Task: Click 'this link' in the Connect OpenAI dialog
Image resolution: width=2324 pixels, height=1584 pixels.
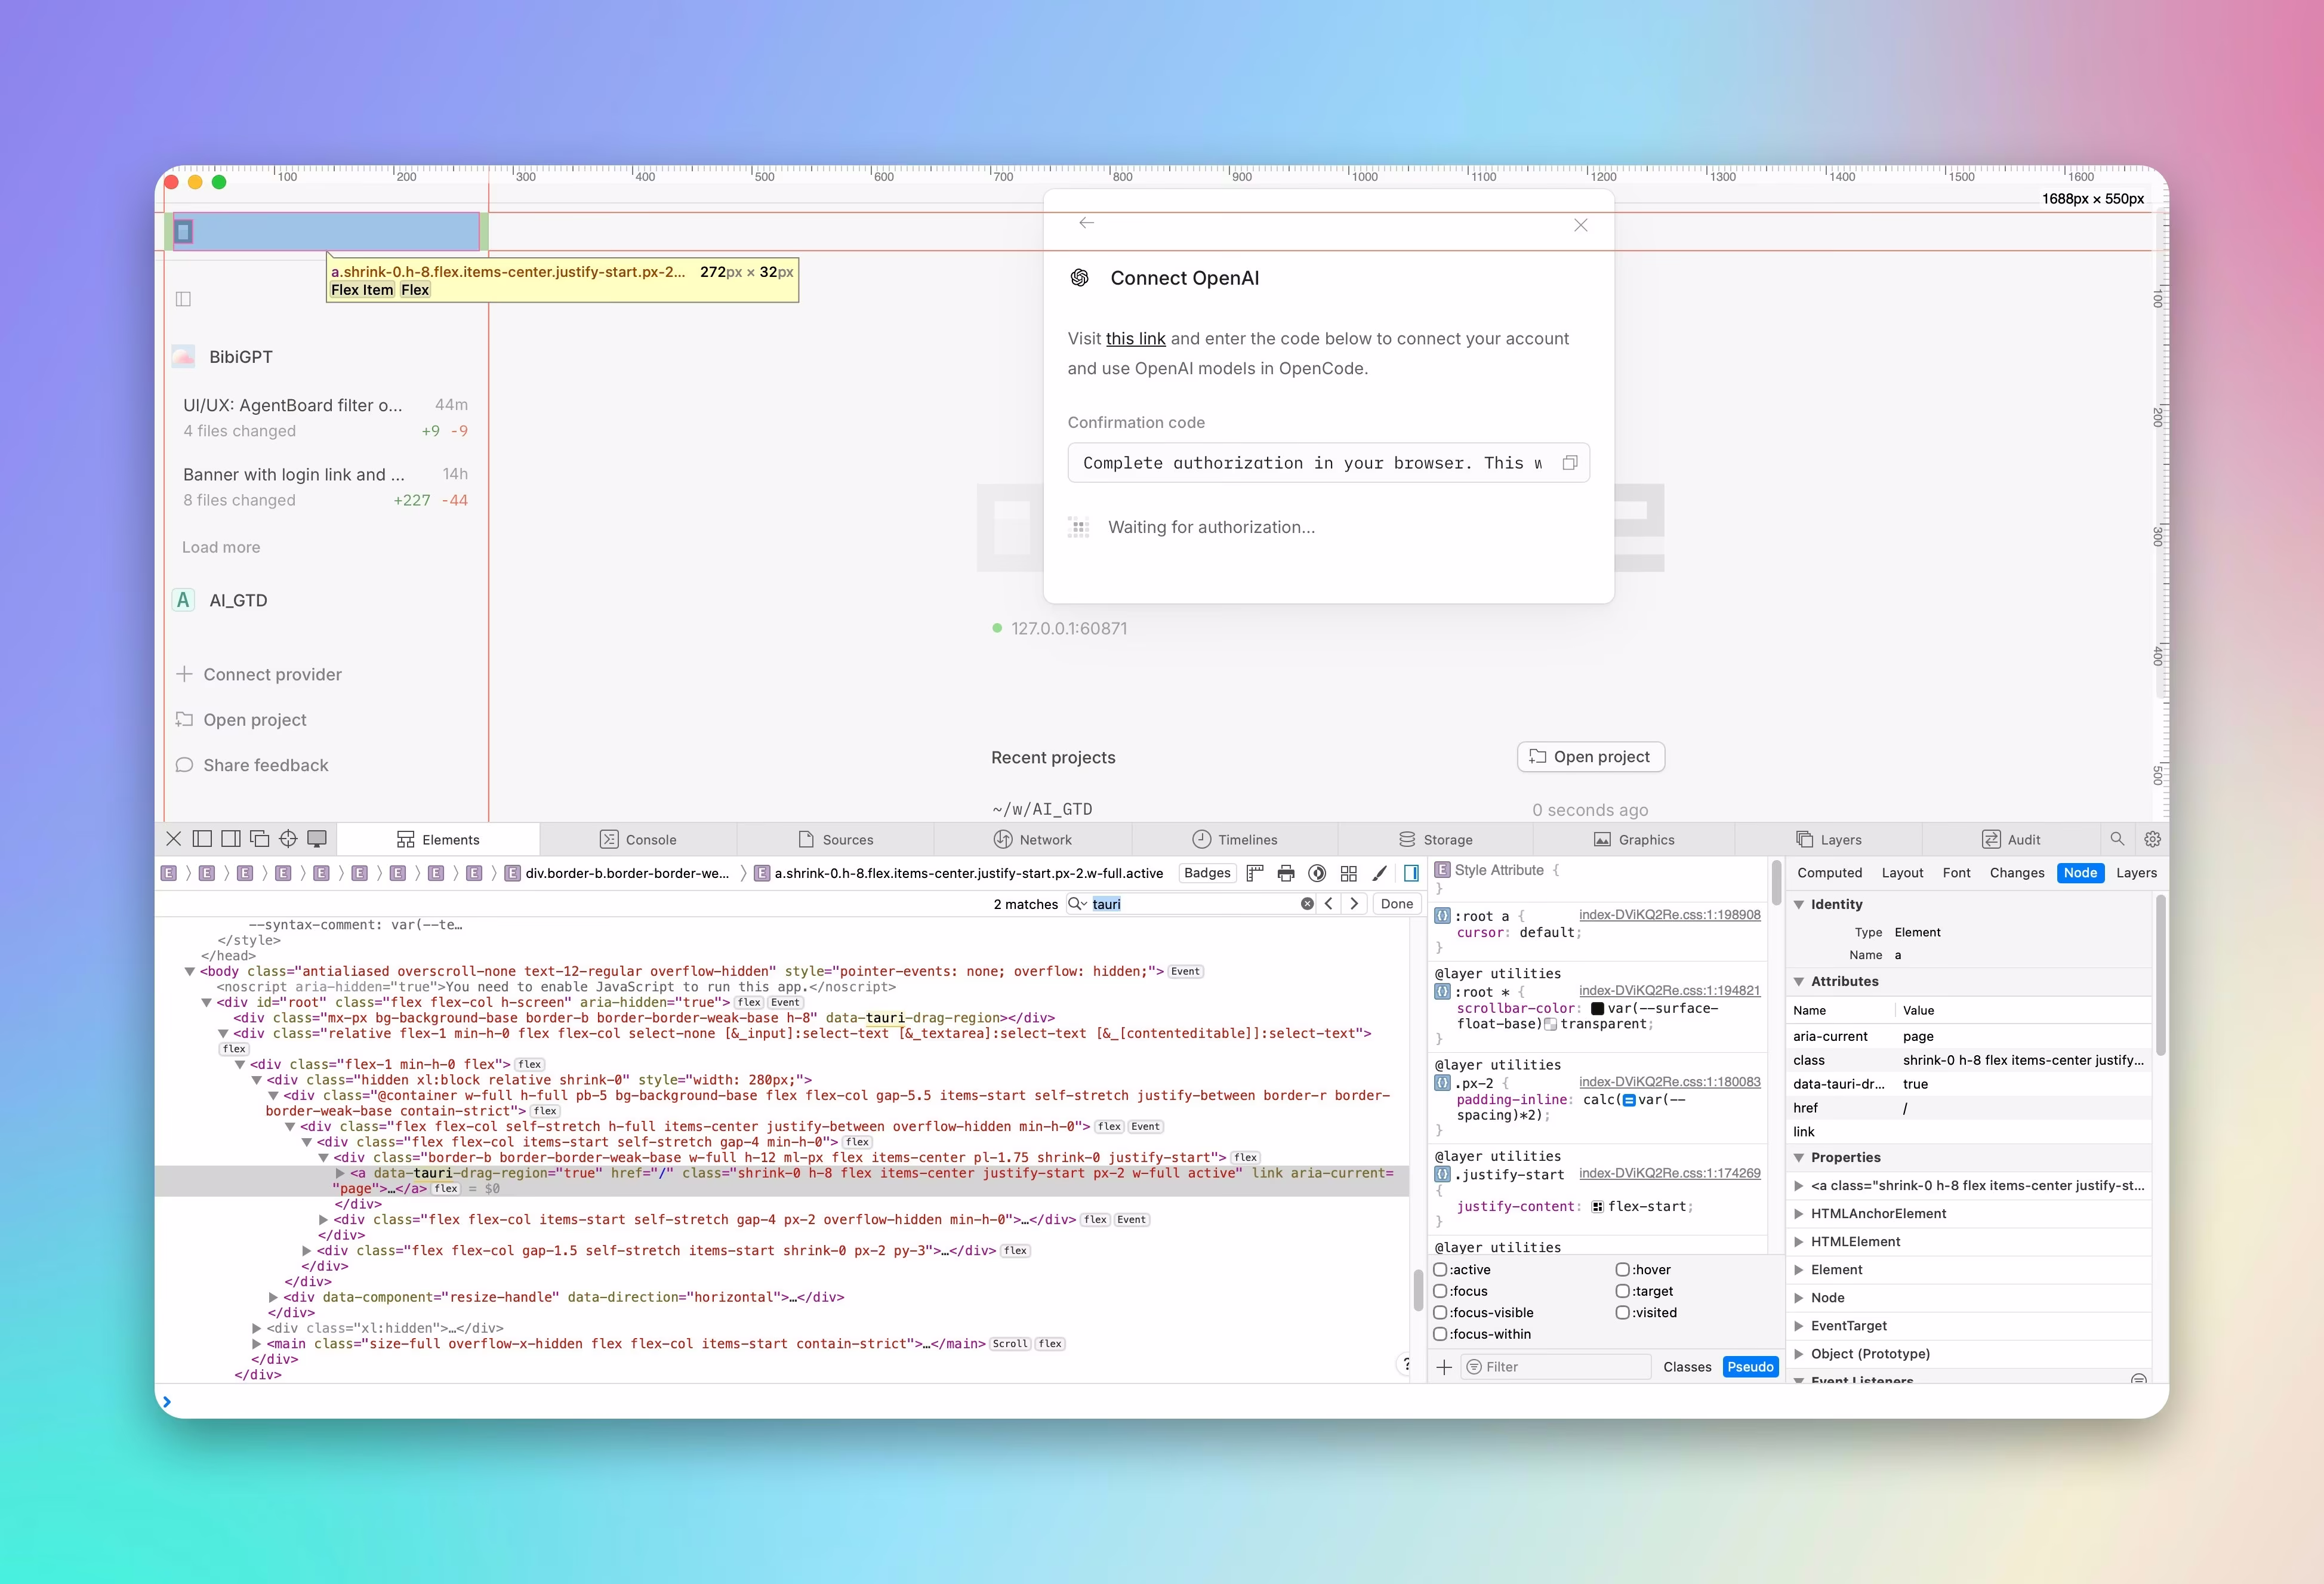Action: click(x=1135, y=339)
